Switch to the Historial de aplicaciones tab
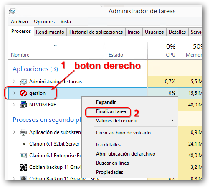Viewport: 210px width, 188px height. pyautogui.click(x=96, y=32)
